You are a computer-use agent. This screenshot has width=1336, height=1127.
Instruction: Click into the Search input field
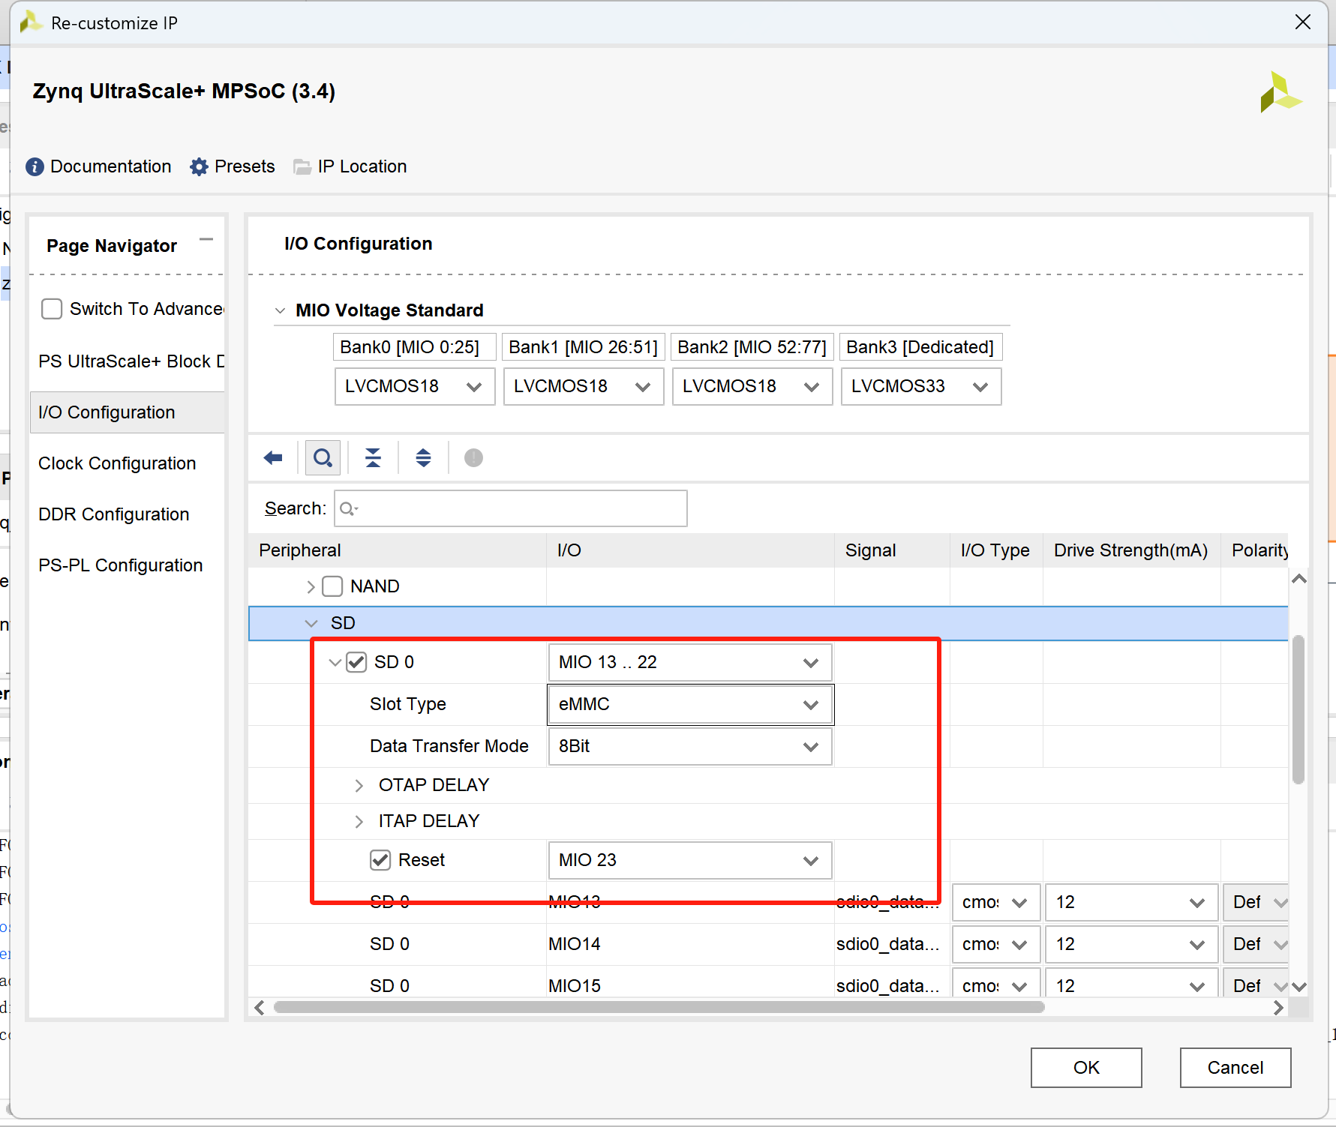click(511, 508)
